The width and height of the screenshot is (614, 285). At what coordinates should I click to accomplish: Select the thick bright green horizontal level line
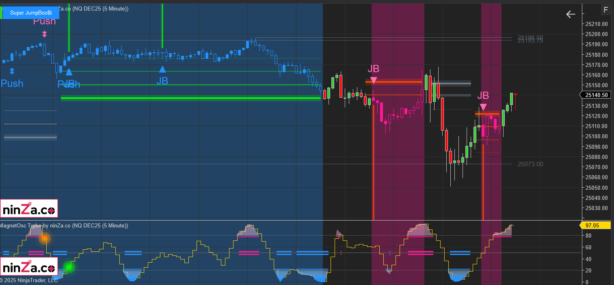pyautogui.click(x=191, y=98)
